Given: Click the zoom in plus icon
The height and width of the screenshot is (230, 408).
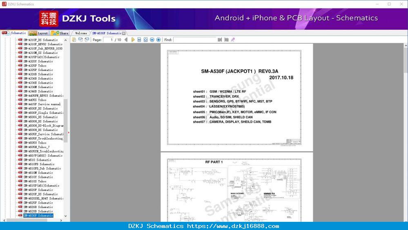Looking at the screenshot, I should 158,40.
